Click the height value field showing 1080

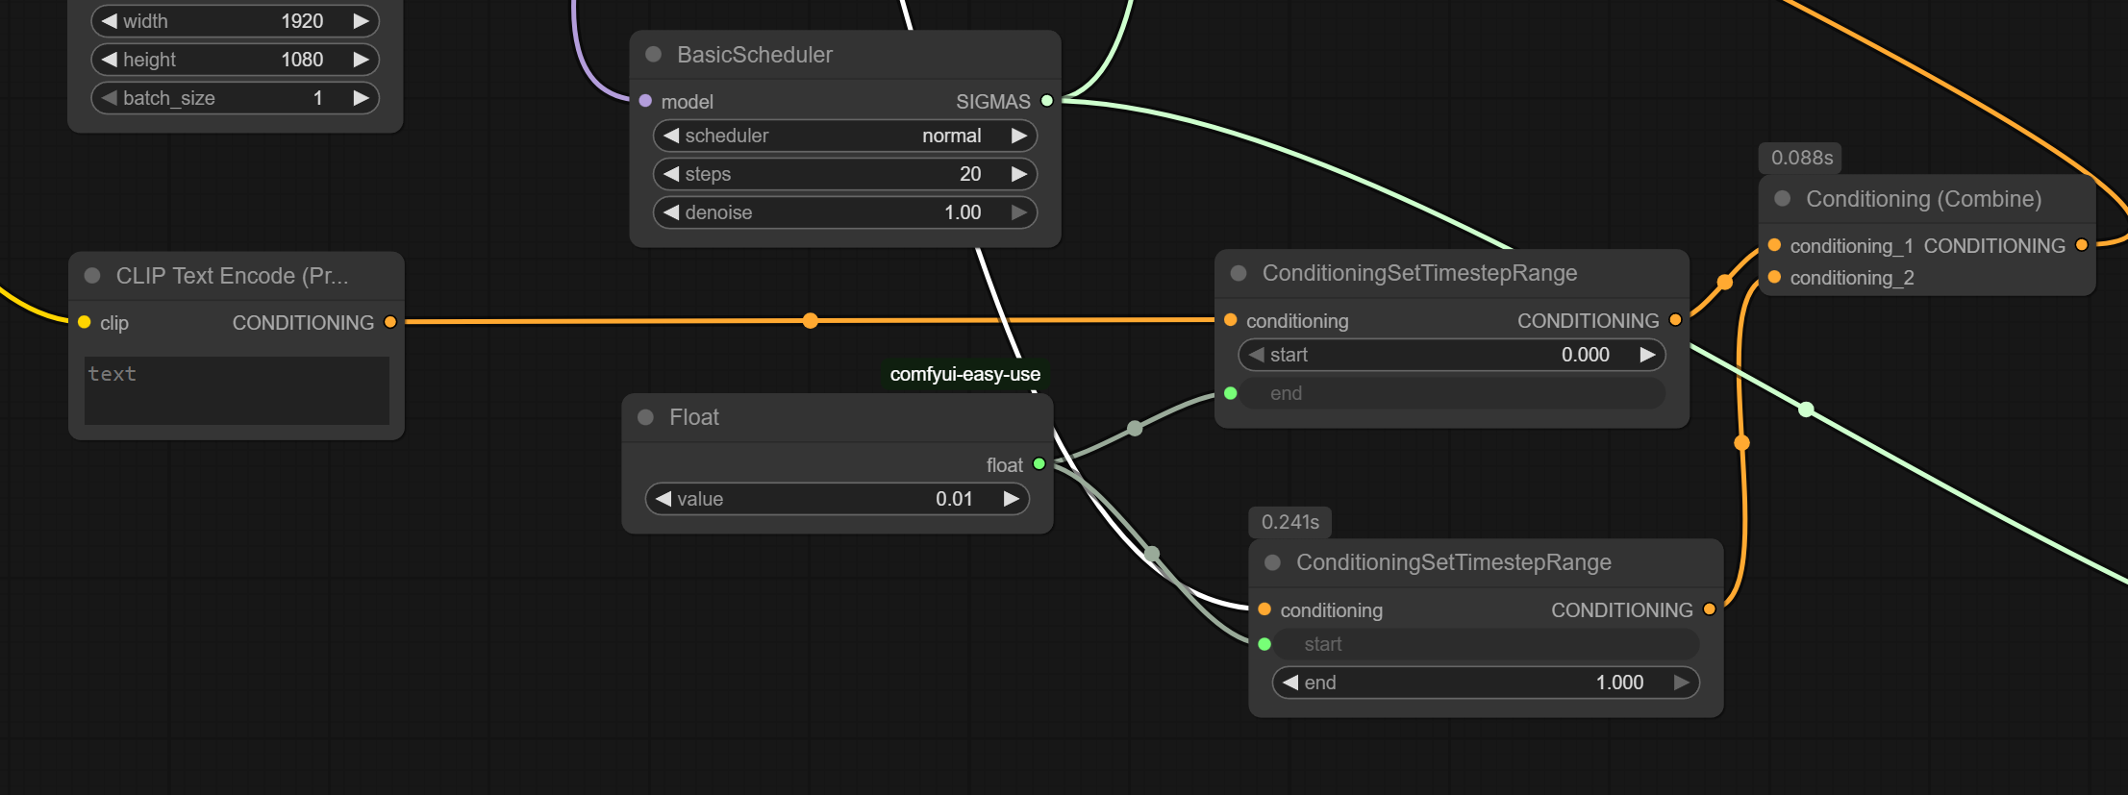pyautogui.click(x=236, y=60)
